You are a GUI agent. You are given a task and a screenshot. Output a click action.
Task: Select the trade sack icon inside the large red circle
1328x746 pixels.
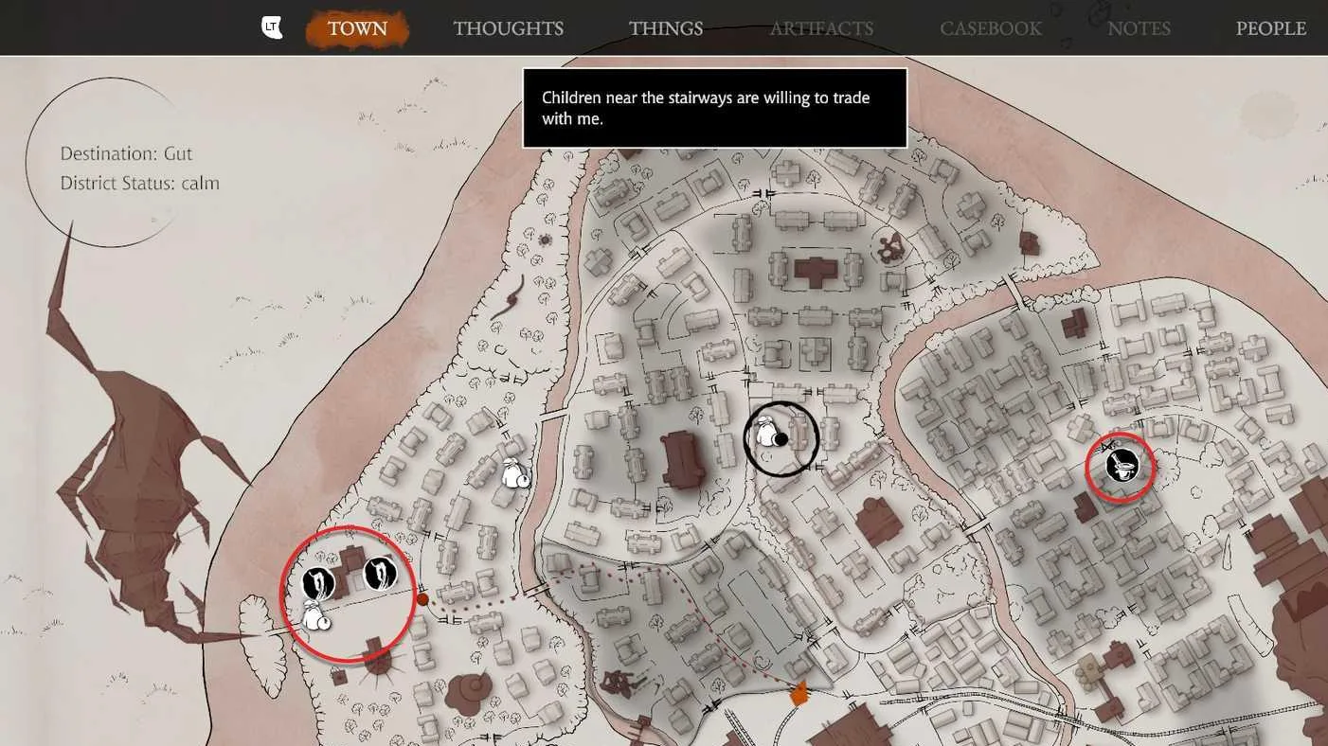(314, 617)
